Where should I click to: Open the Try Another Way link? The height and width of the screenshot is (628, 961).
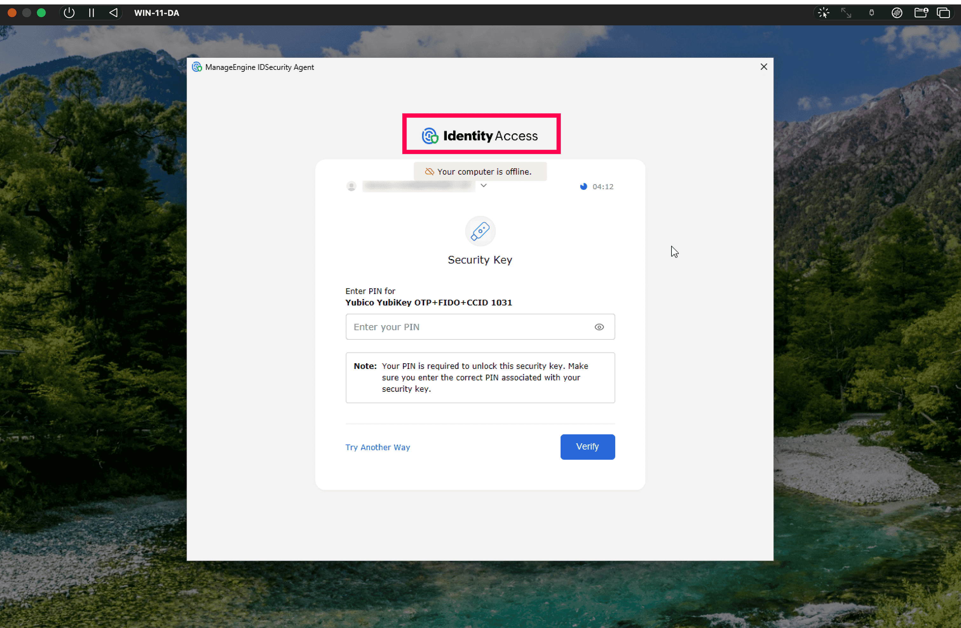378,447
